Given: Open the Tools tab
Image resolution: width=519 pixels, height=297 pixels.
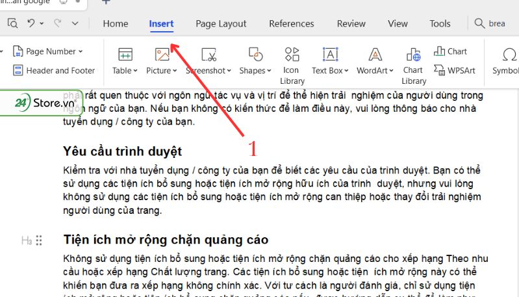Looking at the screenshot, I should point(440,23).
